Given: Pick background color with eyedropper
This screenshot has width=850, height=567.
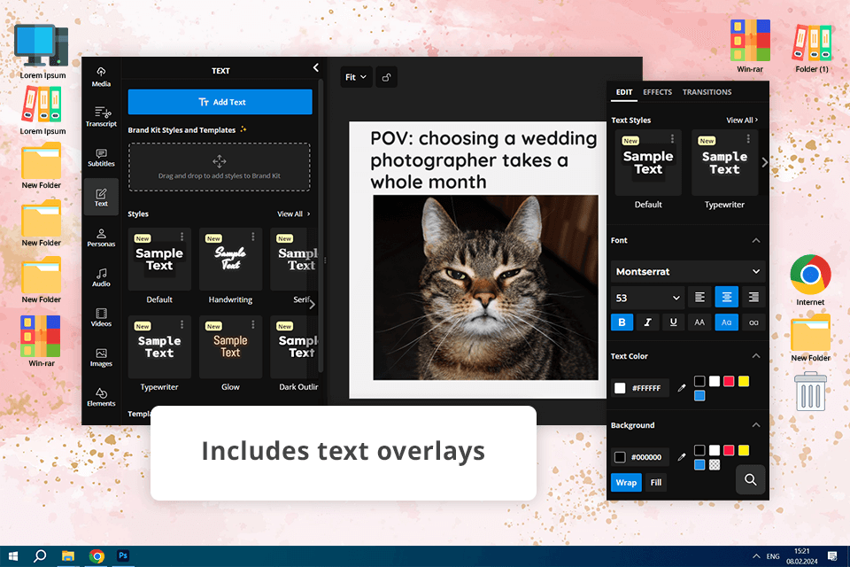Looking at the screenshot, I should (x=682, y=457).
